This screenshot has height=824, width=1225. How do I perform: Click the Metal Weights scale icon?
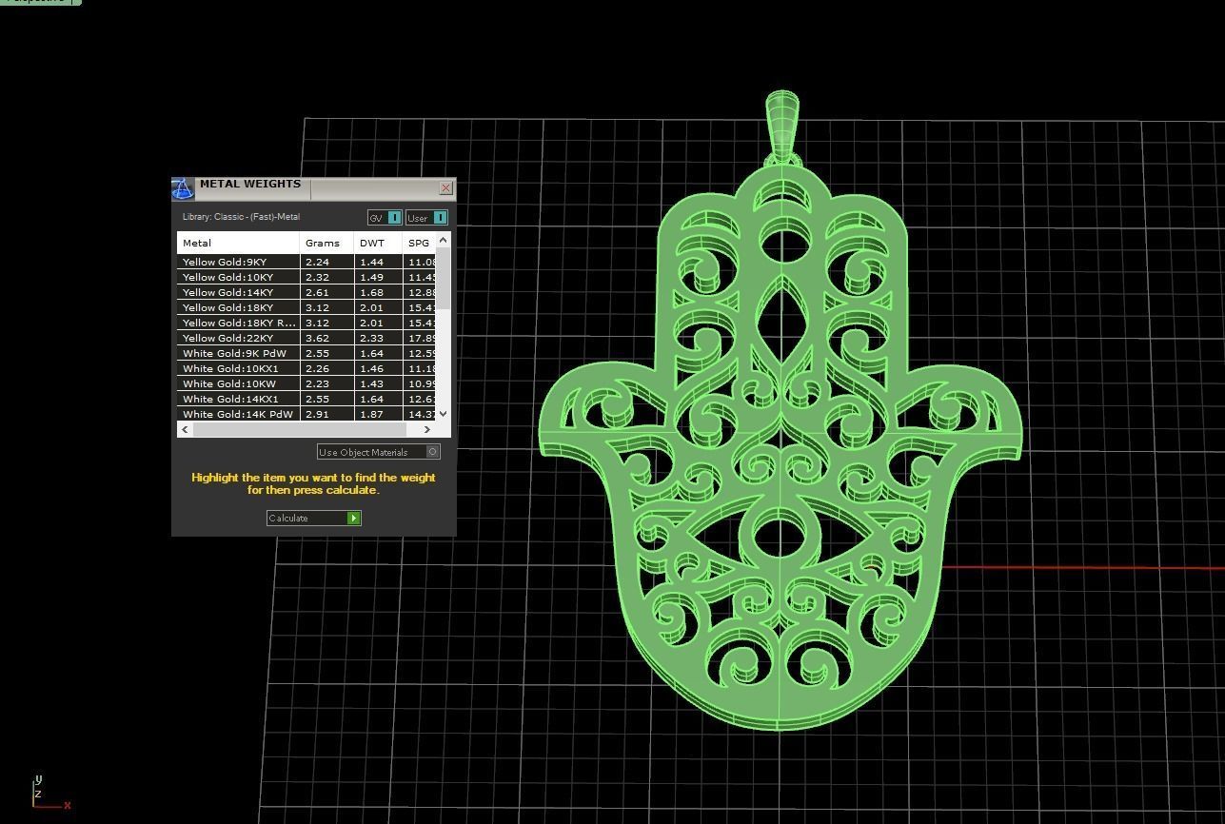point(183,188)
